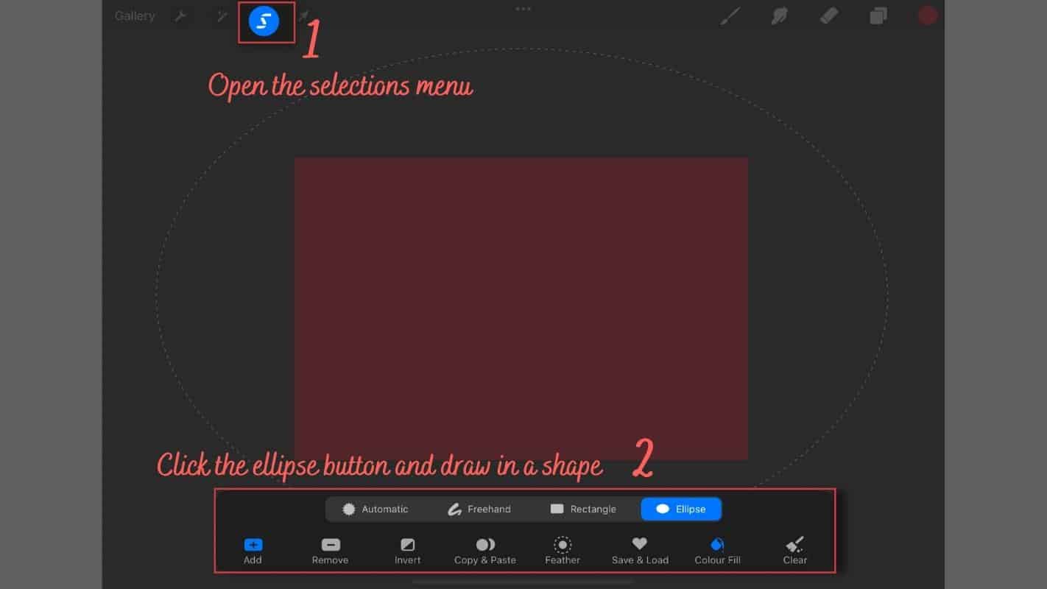Choose the Ellipse selection mode
This screenshot has width=1047, height=589.
pyautogui.click(x=681, y=509)
